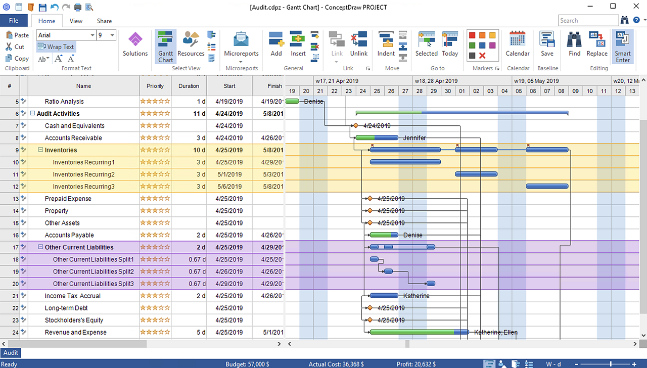This screenshot has height=368, width=647.
Task: Switch to resource view in status bar
Action: (502, 363)
